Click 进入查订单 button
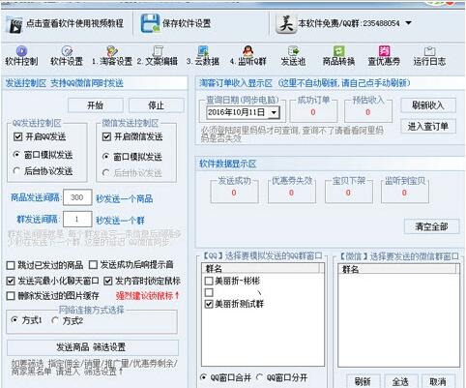Image resolution: width=466 pixels, height=388 pixels. [428, 127]
